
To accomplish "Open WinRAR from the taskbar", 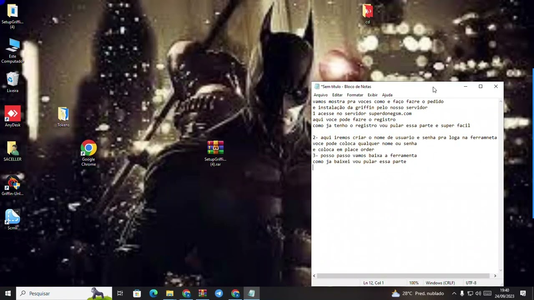I will click(x=202, y=293).
